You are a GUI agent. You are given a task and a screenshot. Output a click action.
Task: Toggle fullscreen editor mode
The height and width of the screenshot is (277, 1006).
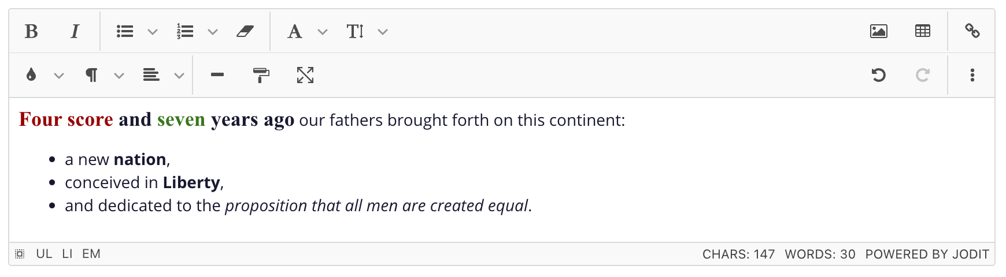305,75
